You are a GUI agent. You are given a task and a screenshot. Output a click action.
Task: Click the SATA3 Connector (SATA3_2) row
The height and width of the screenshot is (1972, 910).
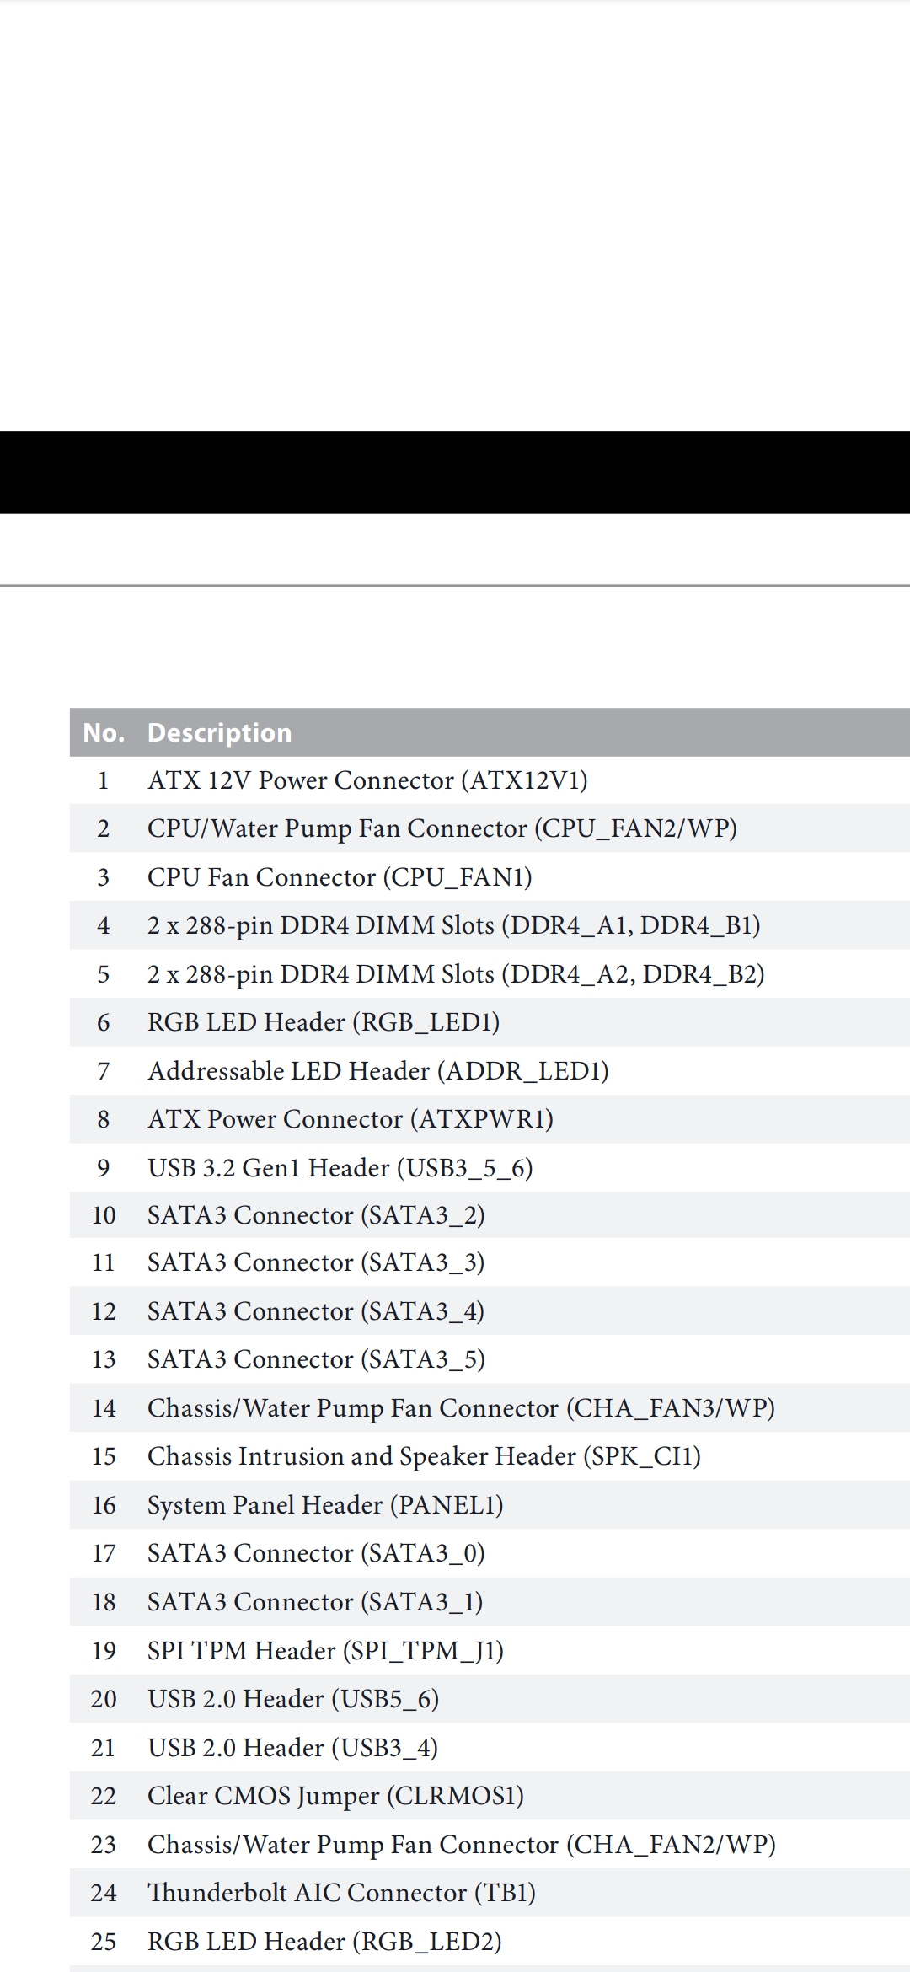click(x=490, y=1215)
